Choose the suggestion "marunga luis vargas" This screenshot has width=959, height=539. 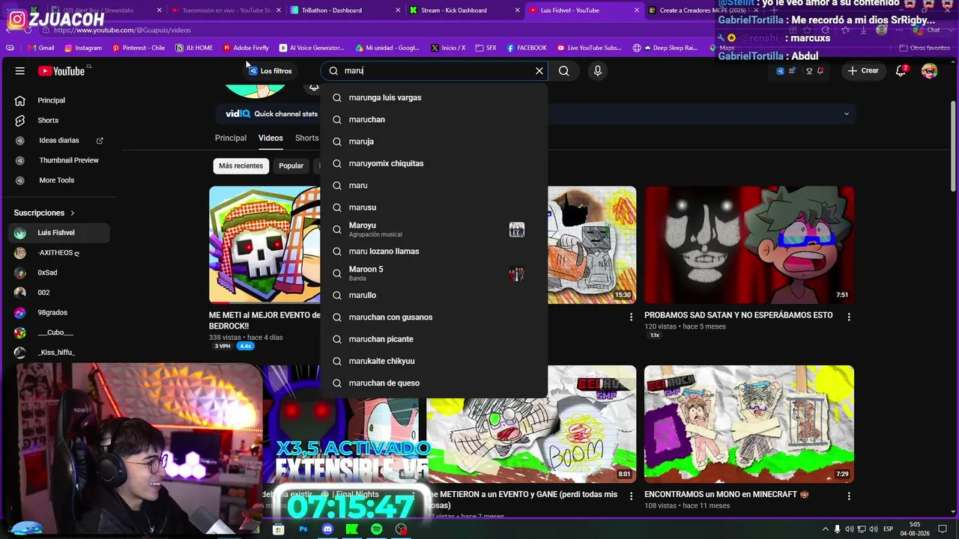(x=434, y=97)
